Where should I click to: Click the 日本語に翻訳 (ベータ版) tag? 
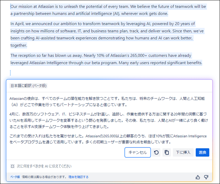28,86
